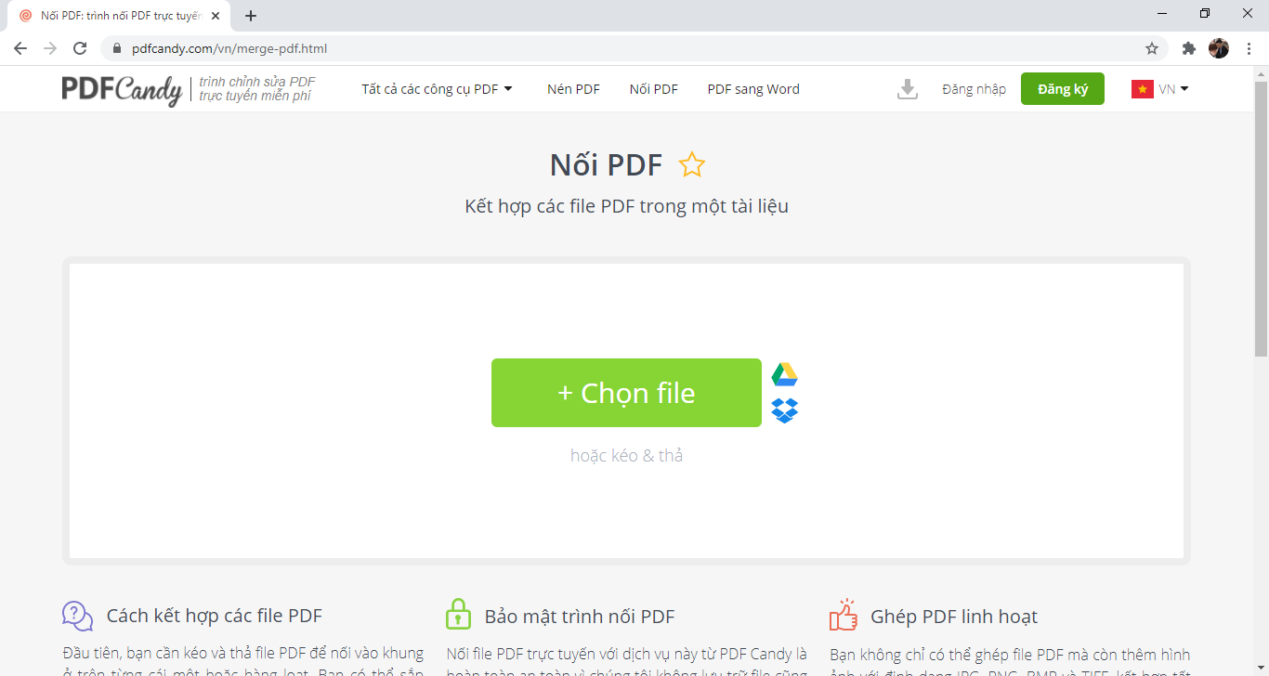The width and height of the screenshot is (1269, 676).
Task: Click the PDFCandy logo
Action: [x=122, y=89]
